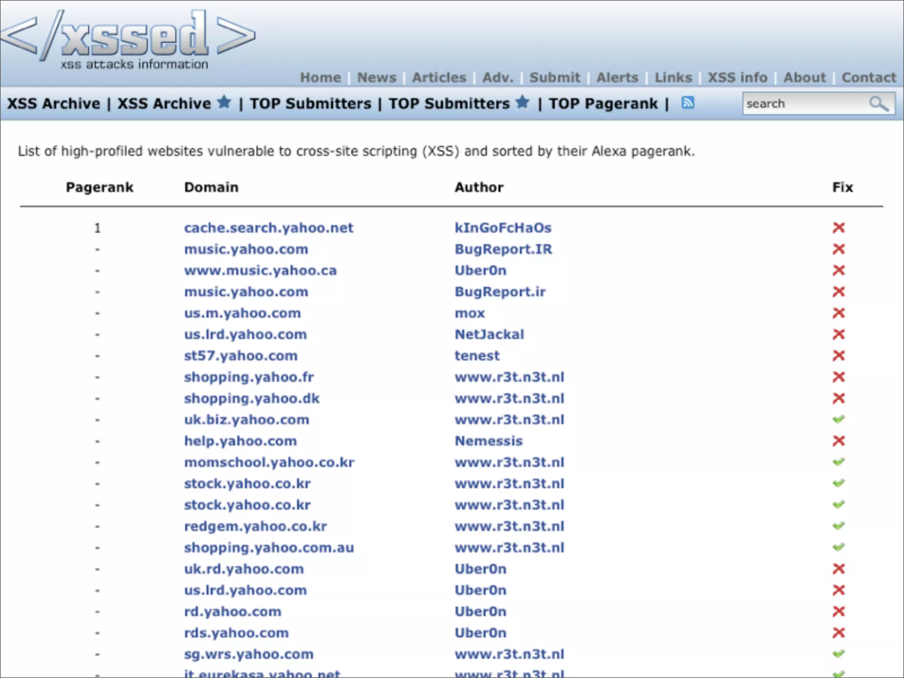Click the star next to TOP Submitters

(x=523, y=102)
